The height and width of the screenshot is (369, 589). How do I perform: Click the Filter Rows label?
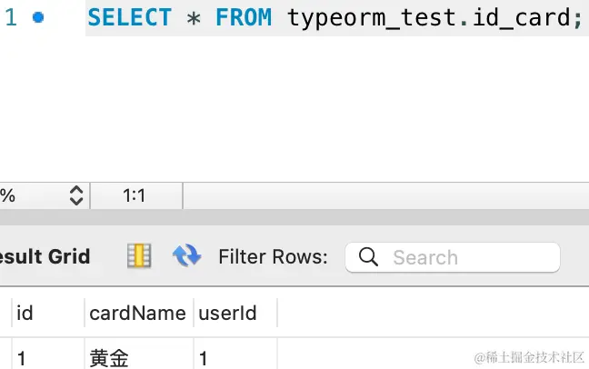pos(273,257)
